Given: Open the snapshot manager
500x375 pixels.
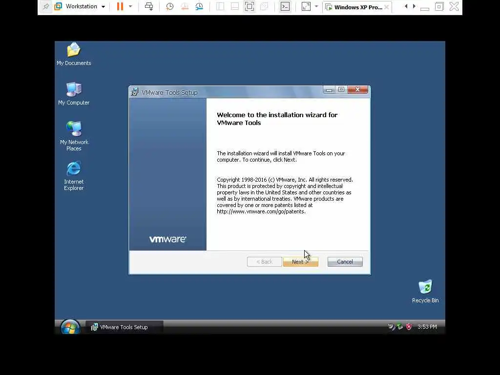Looking at the screenshot, I should pyautogui.click(x=199, y=6).
